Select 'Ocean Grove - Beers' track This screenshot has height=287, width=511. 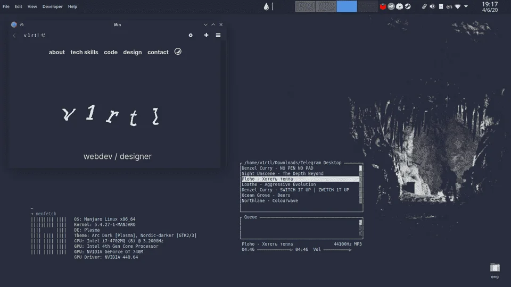coord(266,195)
